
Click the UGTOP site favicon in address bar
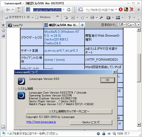pyautogui.click(x=28, y=9)
